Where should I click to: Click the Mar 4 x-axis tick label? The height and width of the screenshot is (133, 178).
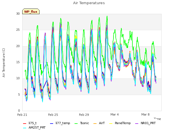pos(115,114)
